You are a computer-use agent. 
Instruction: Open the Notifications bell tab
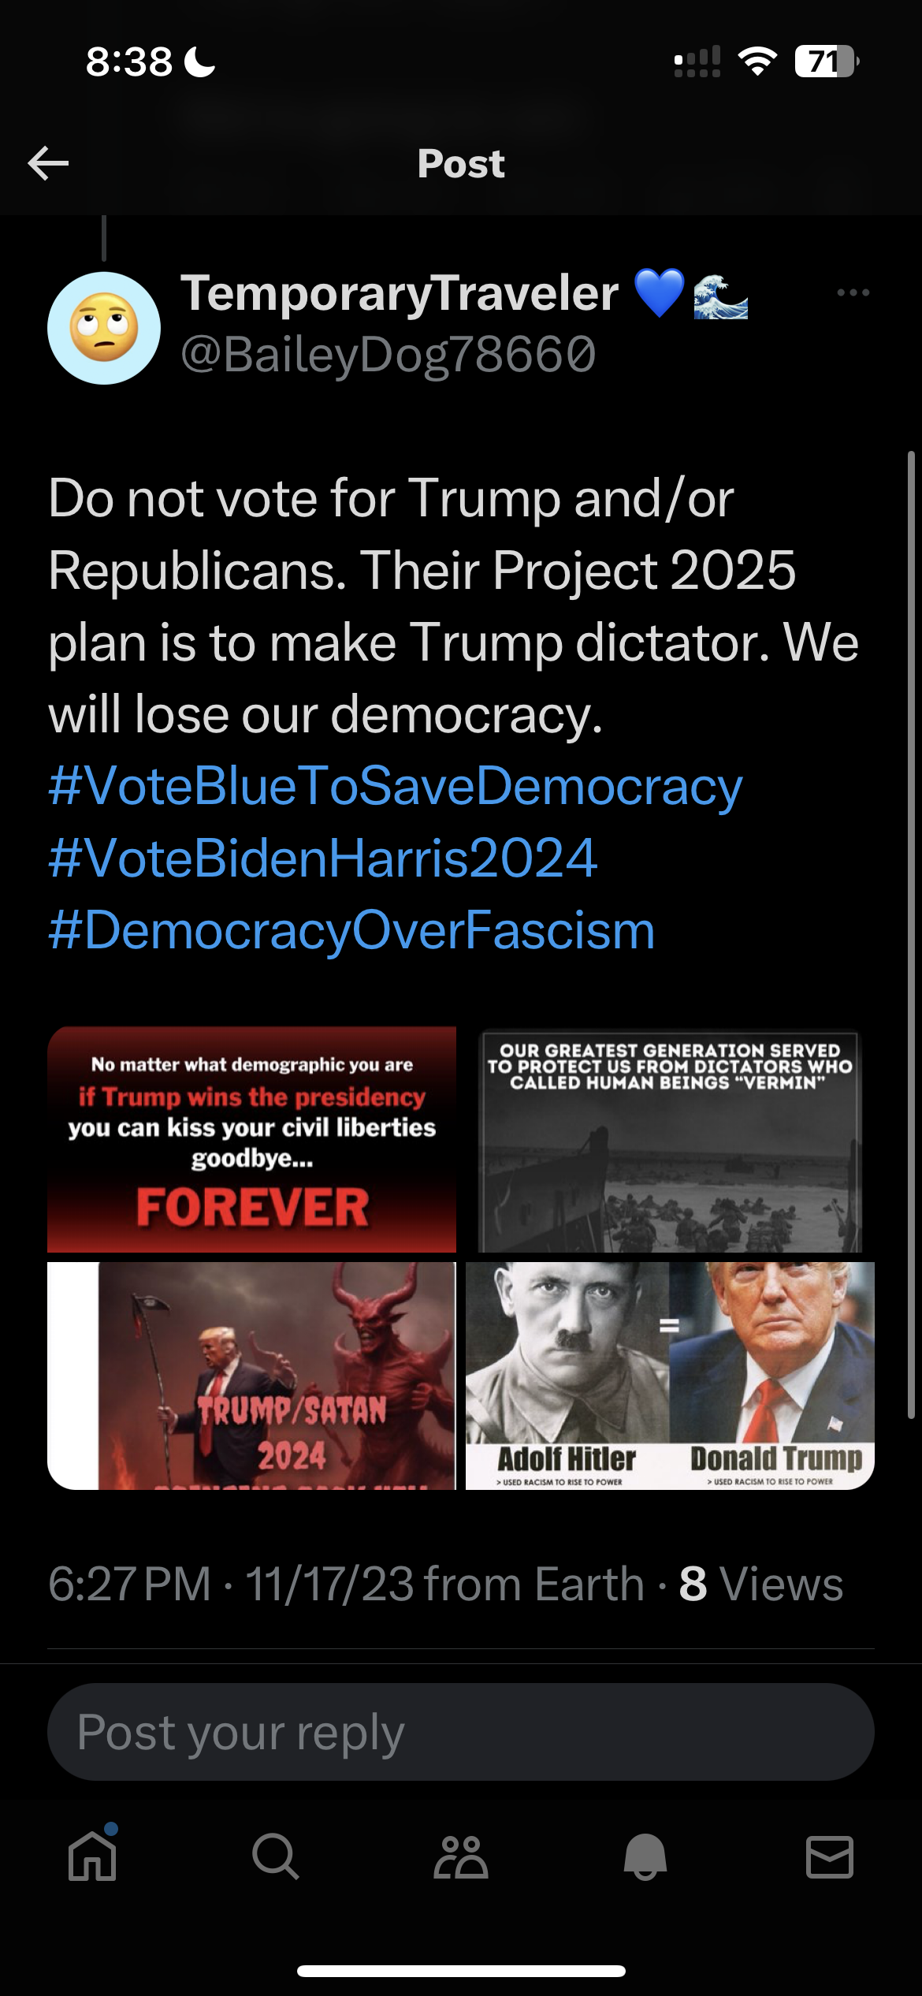(645, 1856)
